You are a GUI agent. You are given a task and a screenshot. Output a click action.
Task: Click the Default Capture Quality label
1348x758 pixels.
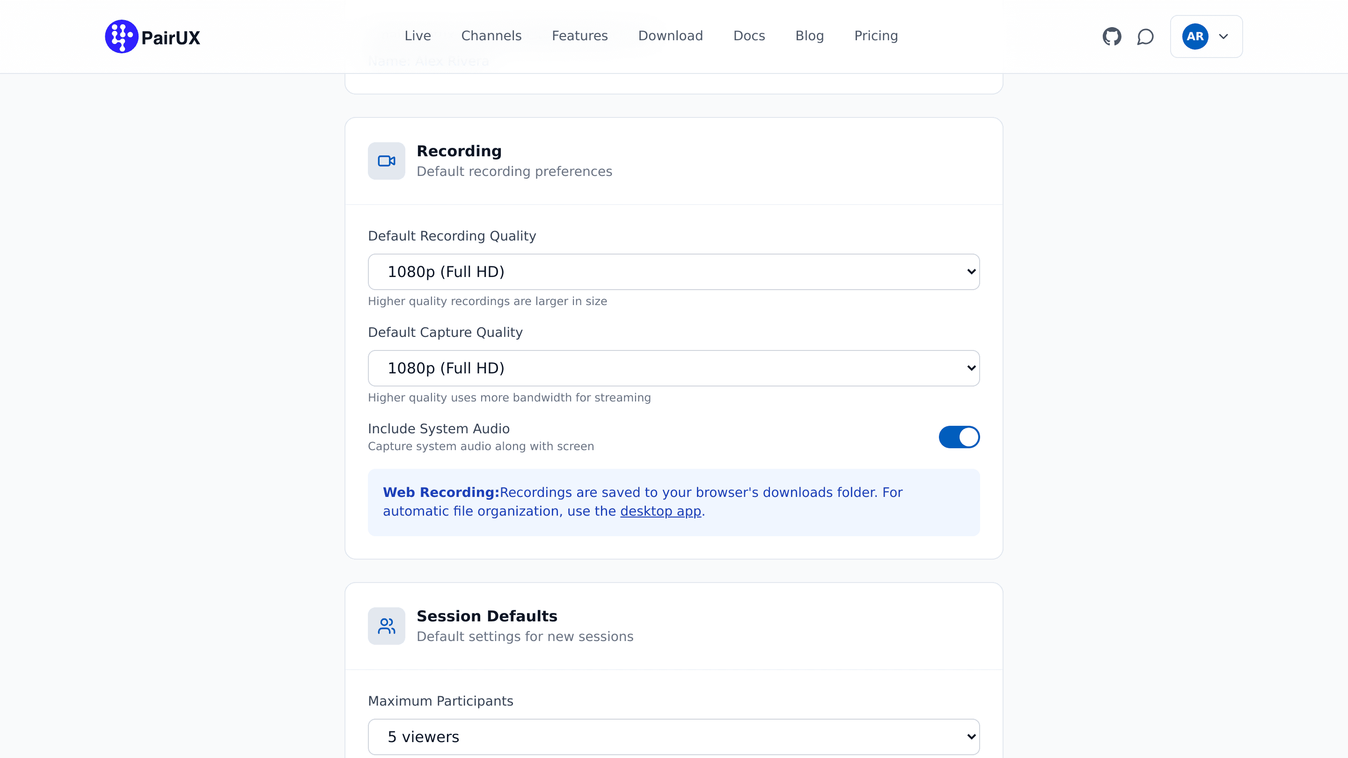tap(445, 332)
